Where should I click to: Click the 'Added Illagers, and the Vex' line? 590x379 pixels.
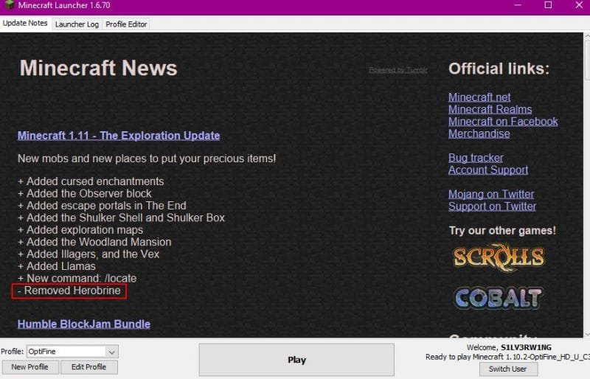coord(88,254)
